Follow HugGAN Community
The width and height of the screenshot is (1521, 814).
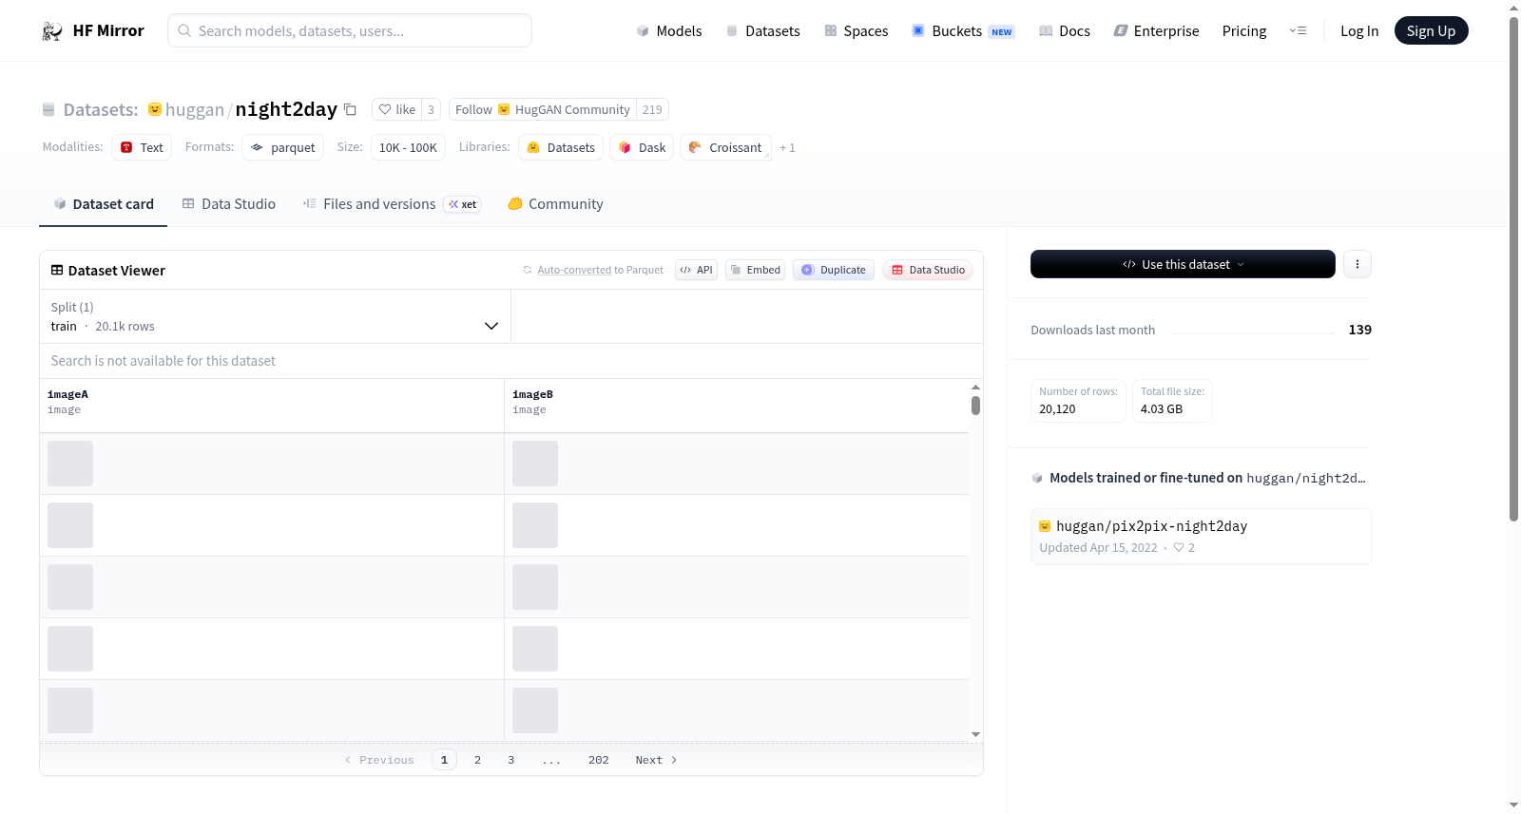(x=543, y=109)
